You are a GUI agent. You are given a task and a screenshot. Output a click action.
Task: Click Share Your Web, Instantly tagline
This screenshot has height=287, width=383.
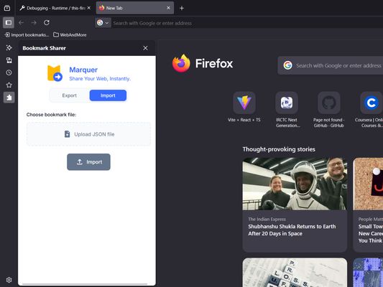[100, 78]
